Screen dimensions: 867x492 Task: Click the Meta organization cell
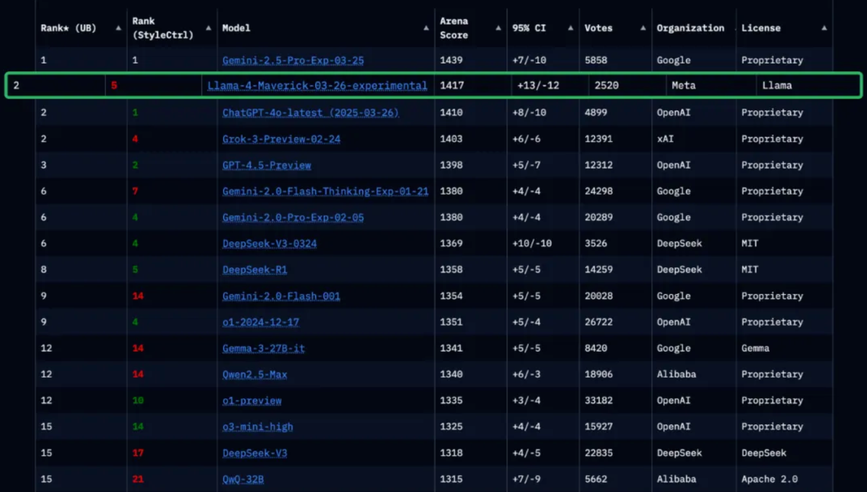(684, 85)
